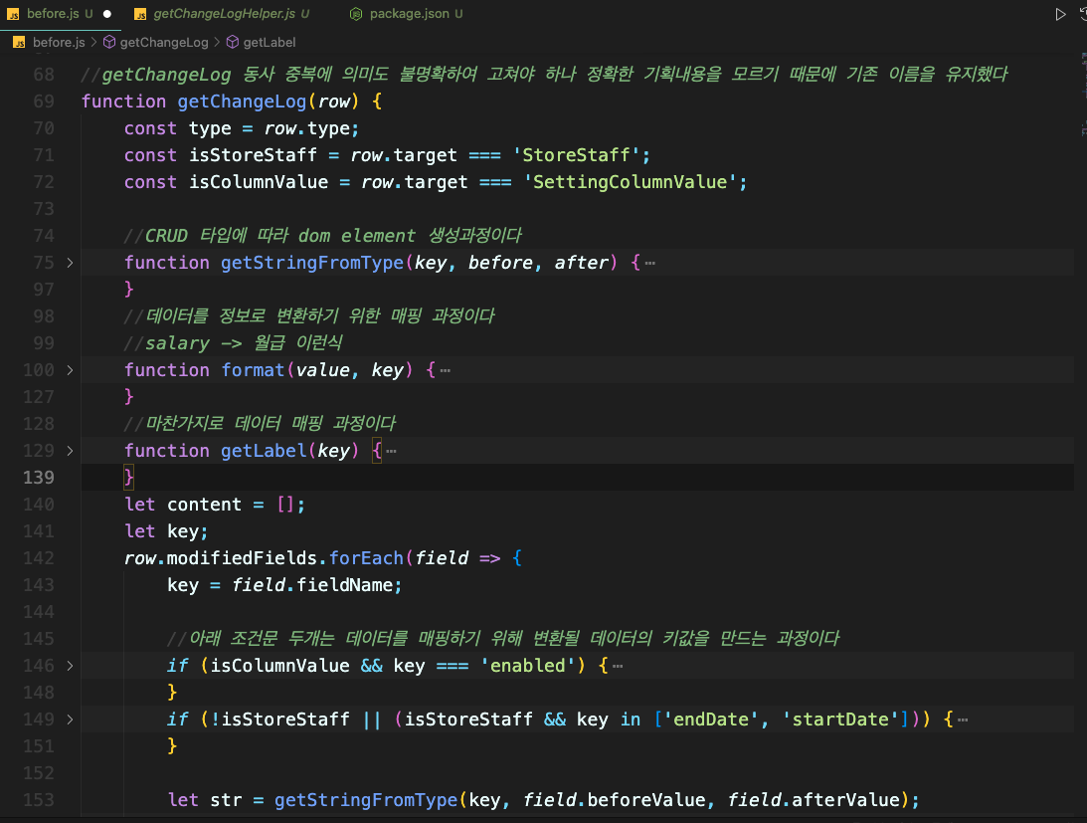Click the getChangeLog function name on line 69

coord(242,102)
